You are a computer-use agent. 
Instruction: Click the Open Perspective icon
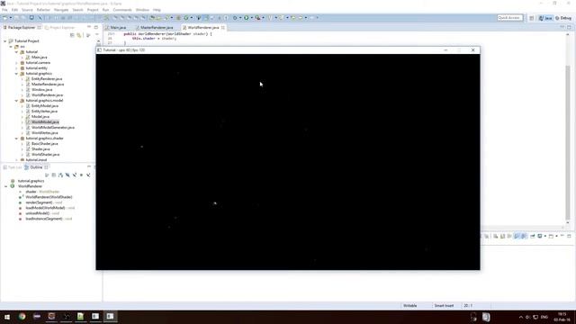pyautogui.click(x=532, y=18)
